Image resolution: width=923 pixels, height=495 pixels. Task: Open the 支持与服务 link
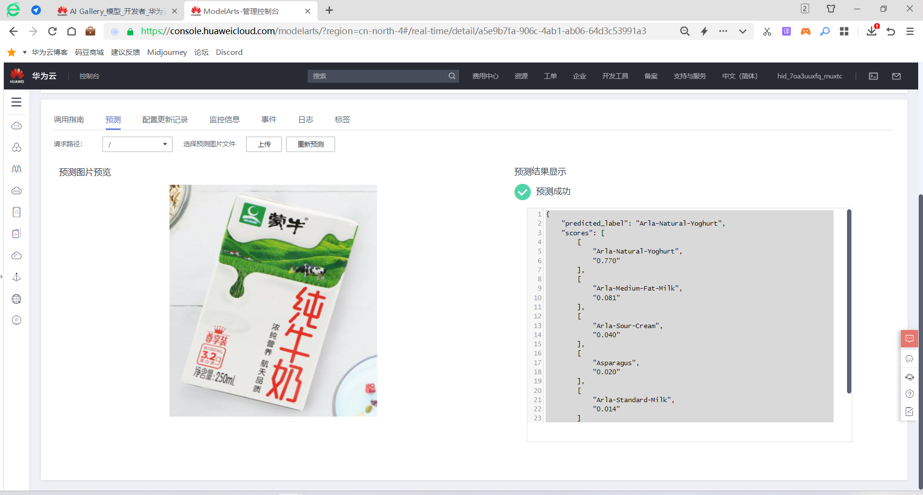click(x=690, y=76)
